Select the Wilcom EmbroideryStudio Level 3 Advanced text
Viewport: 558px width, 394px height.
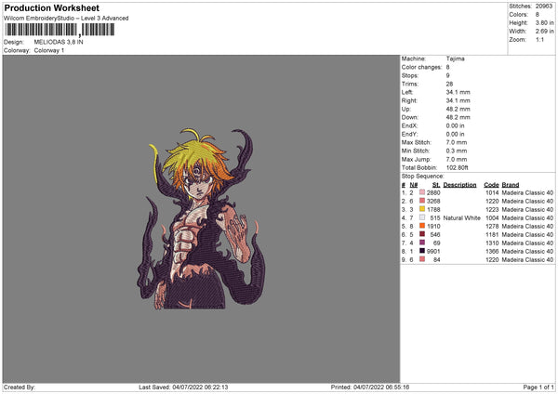tap(66, 19)
